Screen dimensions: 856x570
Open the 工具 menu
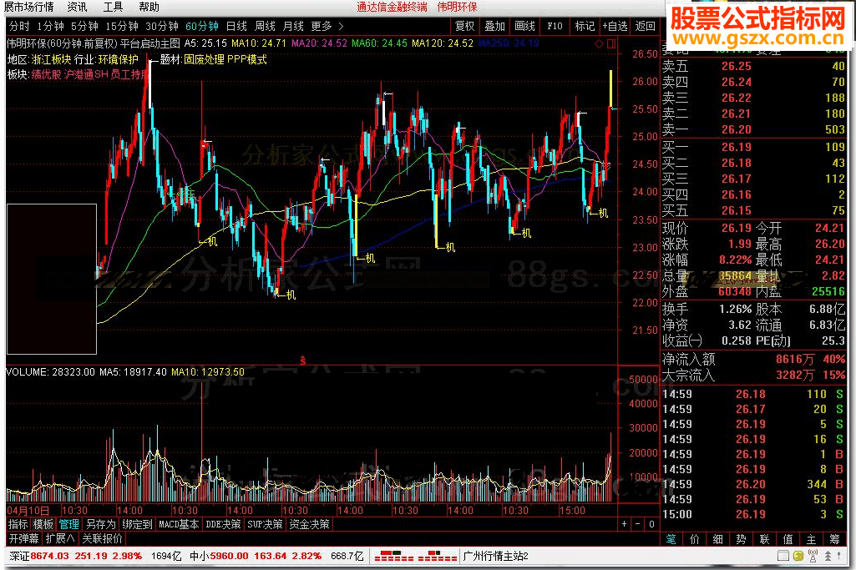[113, 7]
